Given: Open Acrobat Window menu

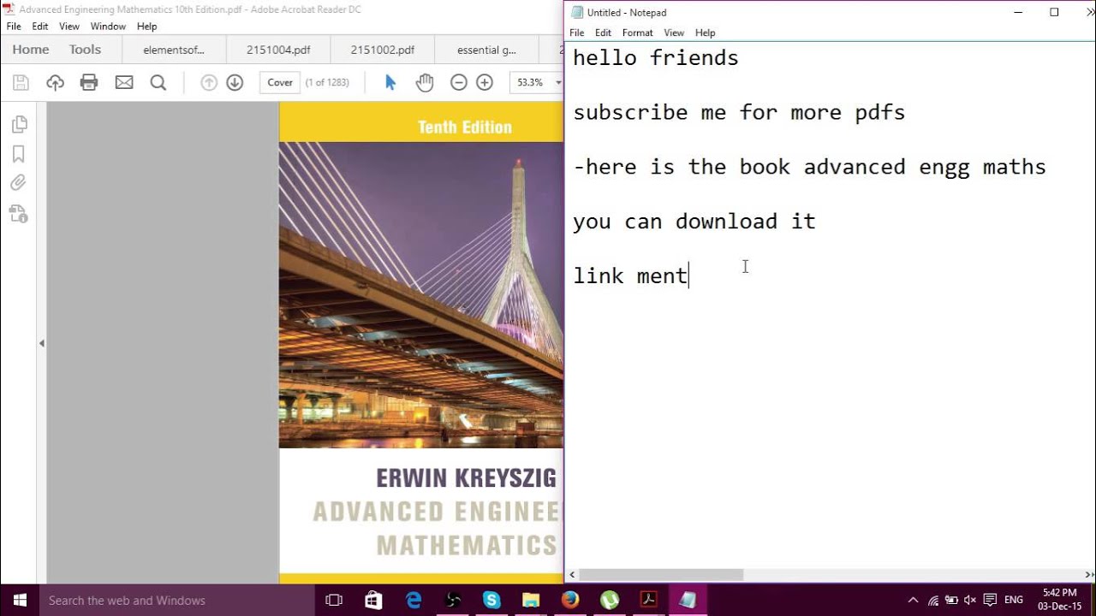Looking at the screenshot, I should [108, 27].
